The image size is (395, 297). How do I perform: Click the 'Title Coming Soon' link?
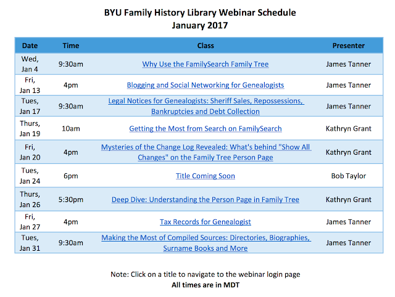pos(205,176)
